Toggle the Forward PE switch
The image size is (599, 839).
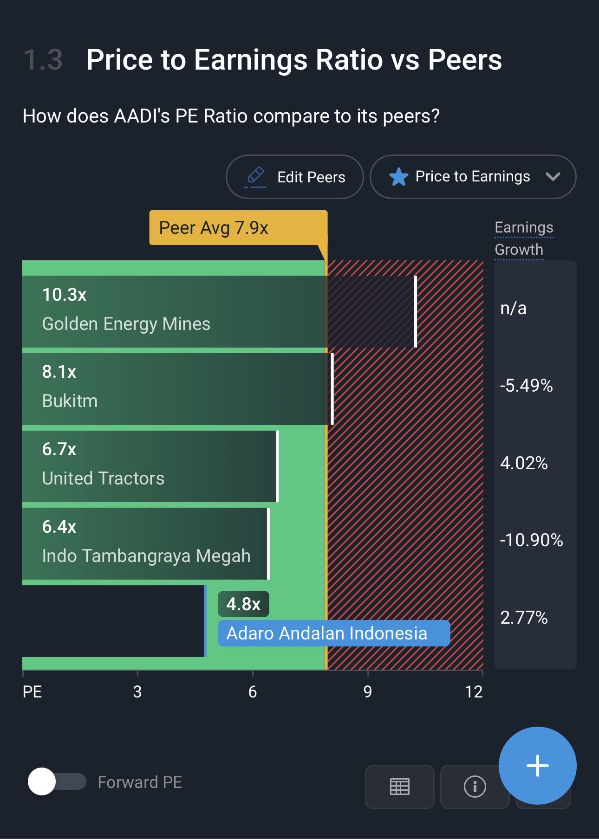click(x=57, y=782)
